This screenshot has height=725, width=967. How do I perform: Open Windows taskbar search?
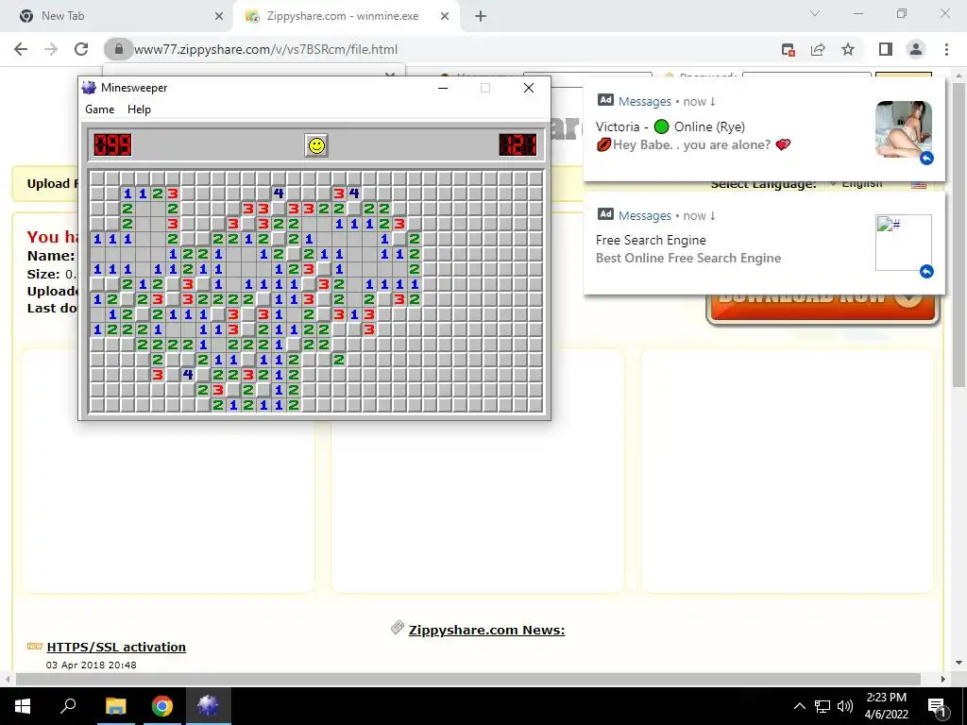pyautogui.click(x=68, y=706)
